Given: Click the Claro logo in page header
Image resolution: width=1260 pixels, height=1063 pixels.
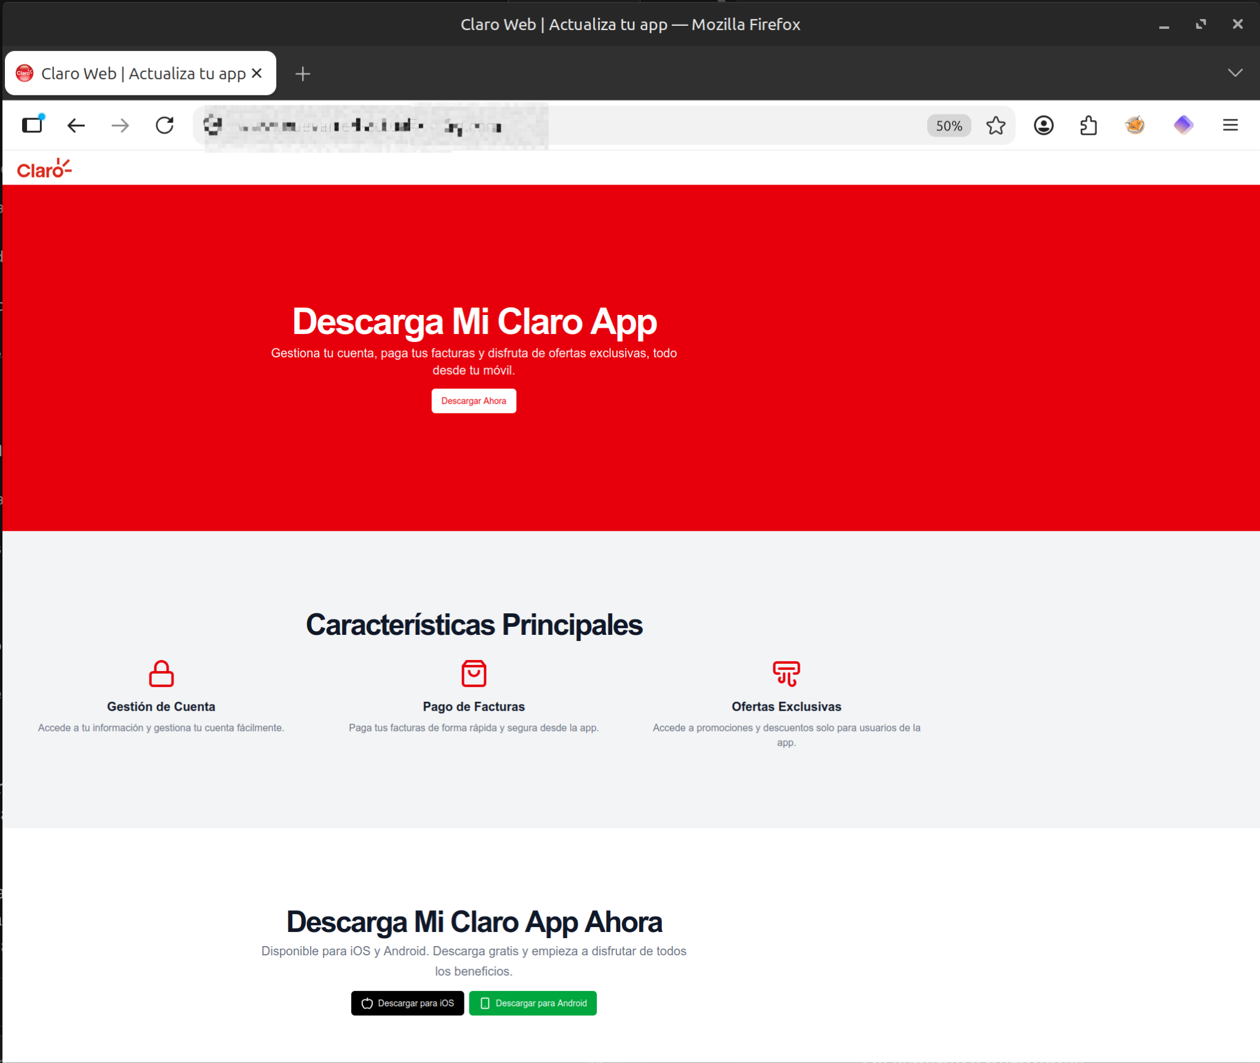Looking at the screenshot, I should (x=44, y=169).
